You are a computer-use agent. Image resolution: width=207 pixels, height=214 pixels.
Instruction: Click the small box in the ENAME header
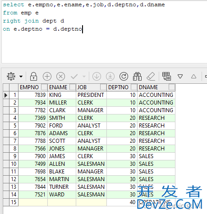pos(73,87)
